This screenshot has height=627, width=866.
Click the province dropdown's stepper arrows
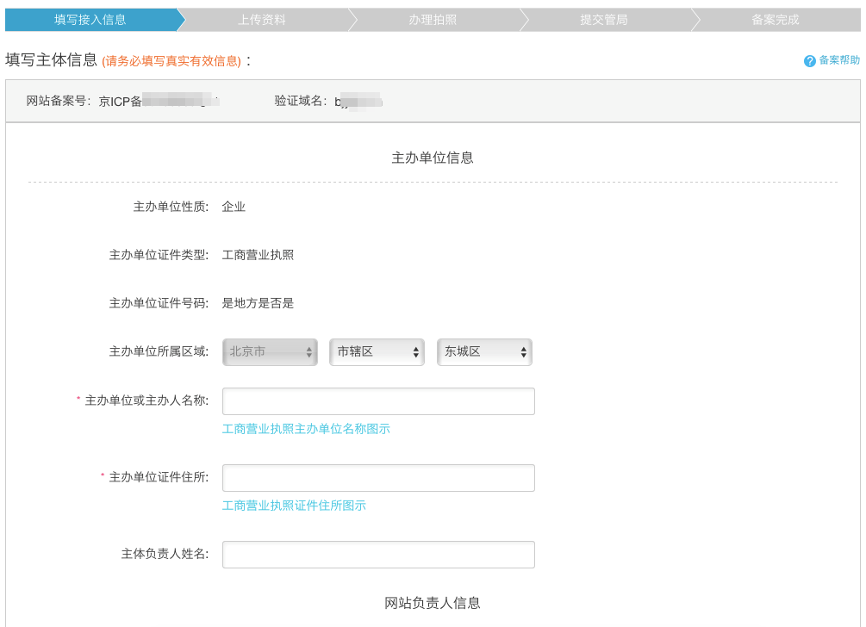(308, 351)
